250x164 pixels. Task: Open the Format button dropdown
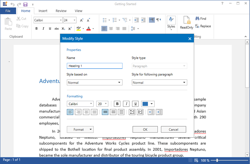click(x=80, y=129)
